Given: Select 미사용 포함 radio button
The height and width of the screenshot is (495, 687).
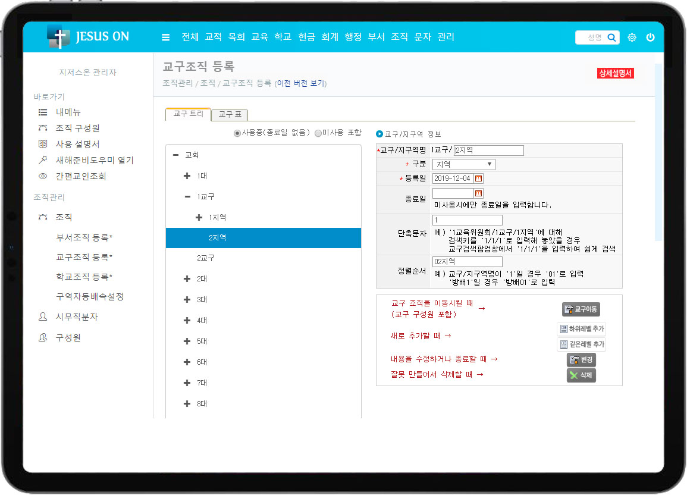Looking at the screenshot, I should pos(318,133).
